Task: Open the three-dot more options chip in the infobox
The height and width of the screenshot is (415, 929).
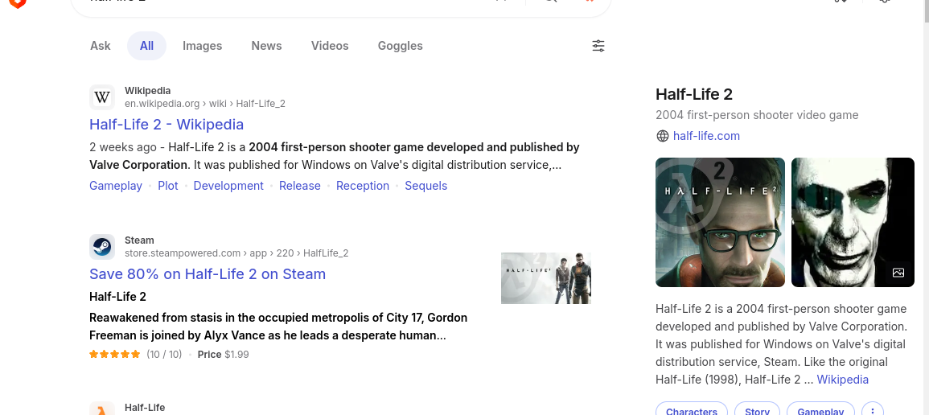Action: tap(873, 410)
